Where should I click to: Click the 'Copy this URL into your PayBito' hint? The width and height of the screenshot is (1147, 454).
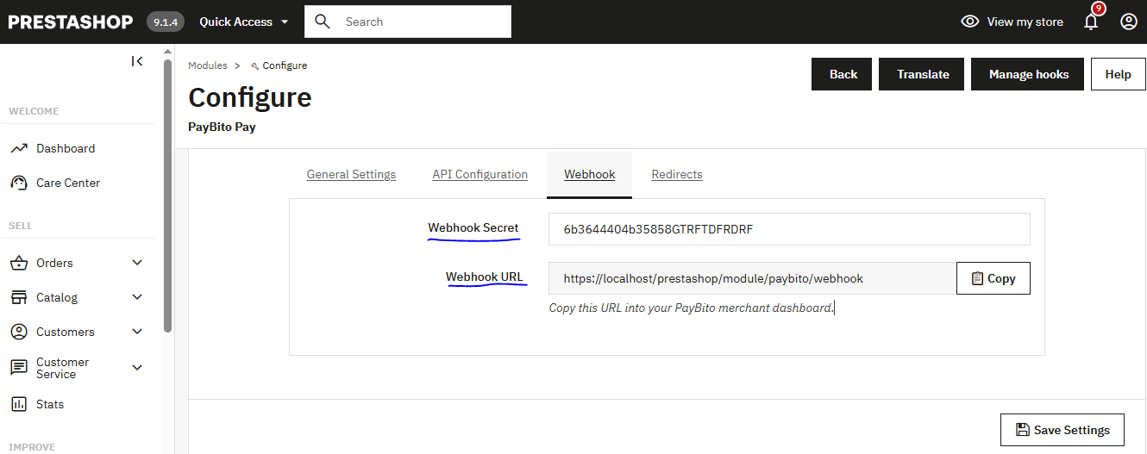(x=692, y=308)
